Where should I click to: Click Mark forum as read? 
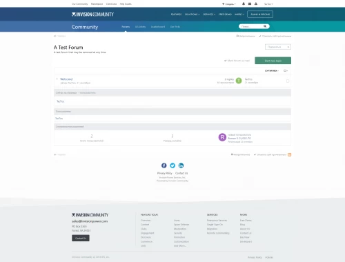click(x=237, y=61)
